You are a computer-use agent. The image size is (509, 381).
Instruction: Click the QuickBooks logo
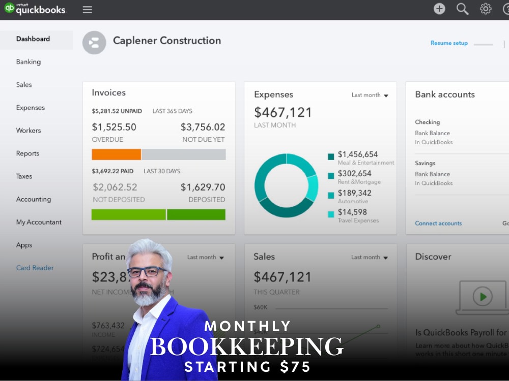pos(35,9)
